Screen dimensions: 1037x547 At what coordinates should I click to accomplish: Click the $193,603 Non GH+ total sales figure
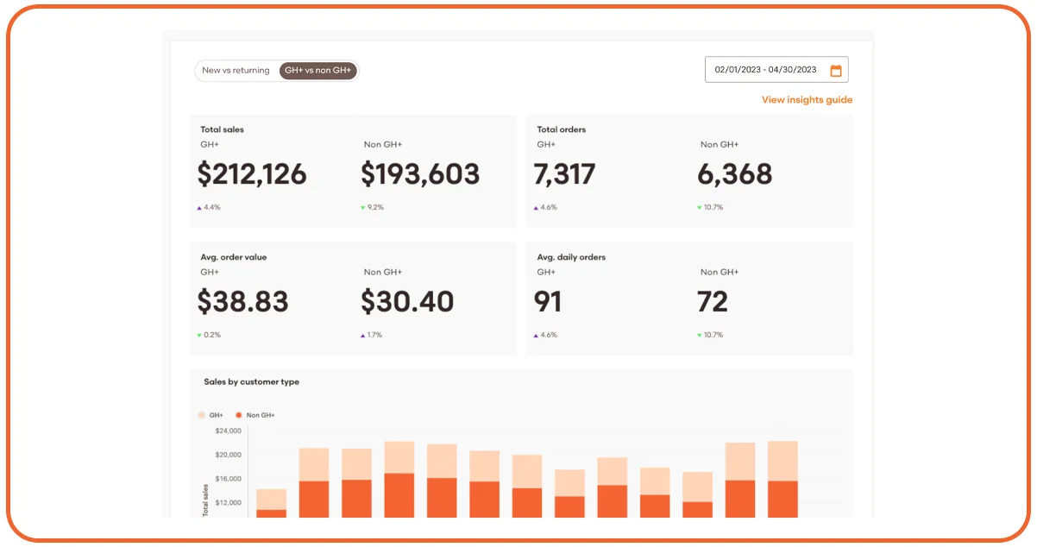[420, 175]
